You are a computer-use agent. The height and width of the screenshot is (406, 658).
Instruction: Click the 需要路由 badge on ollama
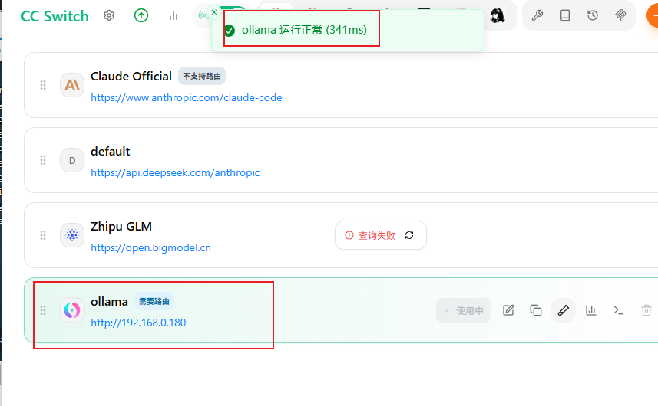pyautogui.click(x=154, y=301)
